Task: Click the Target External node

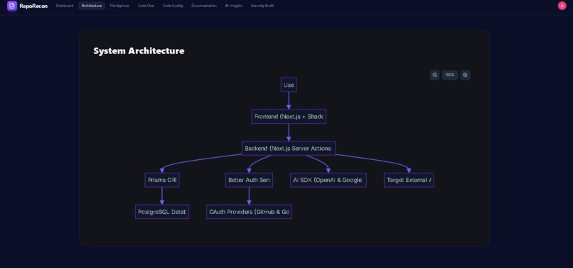Action: click(409, 181)
